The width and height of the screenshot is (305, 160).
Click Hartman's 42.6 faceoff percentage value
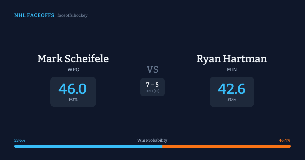click(x=232, y=89)
